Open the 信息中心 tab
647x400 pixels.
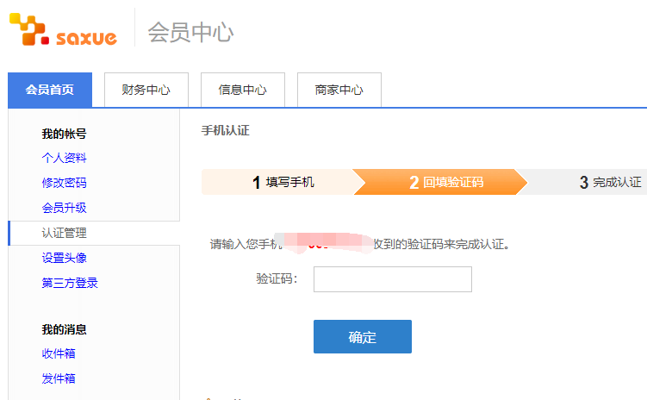click(242, 90)
